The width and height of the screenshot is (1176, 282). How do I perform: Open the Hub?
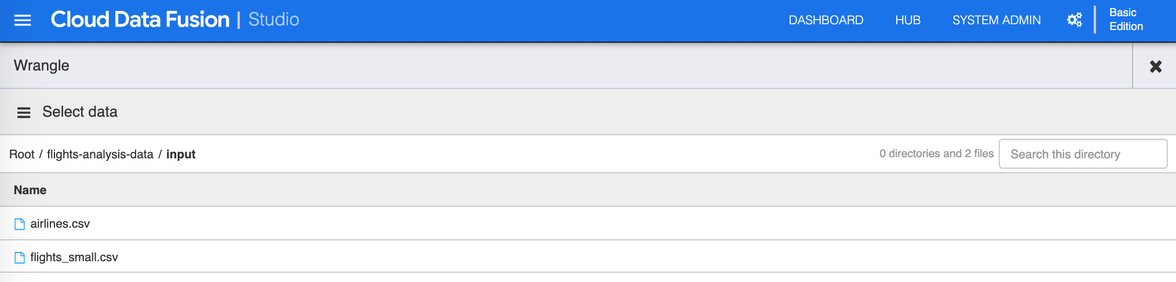click(907, 20)
